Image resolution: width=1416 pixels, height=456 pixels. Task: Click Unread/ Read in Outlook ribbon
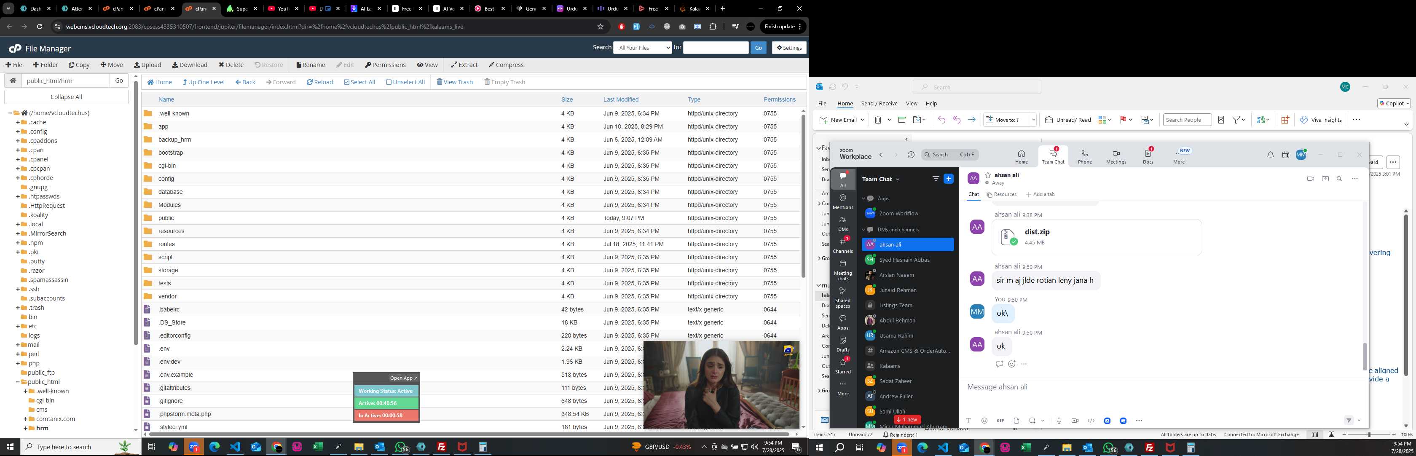pos(1067,120)
